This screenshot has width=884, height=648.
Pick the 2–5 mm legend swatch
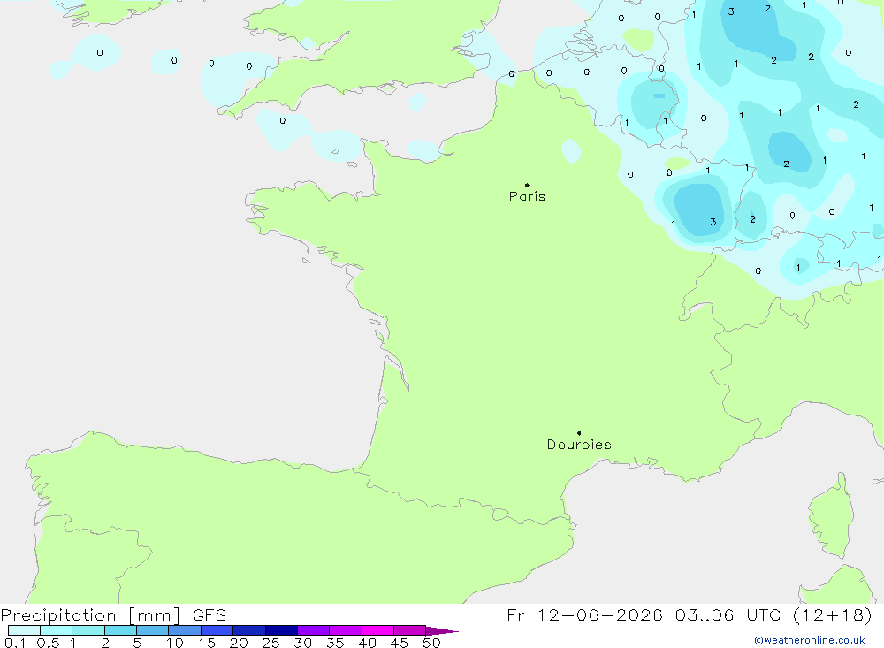coord(120,630)
